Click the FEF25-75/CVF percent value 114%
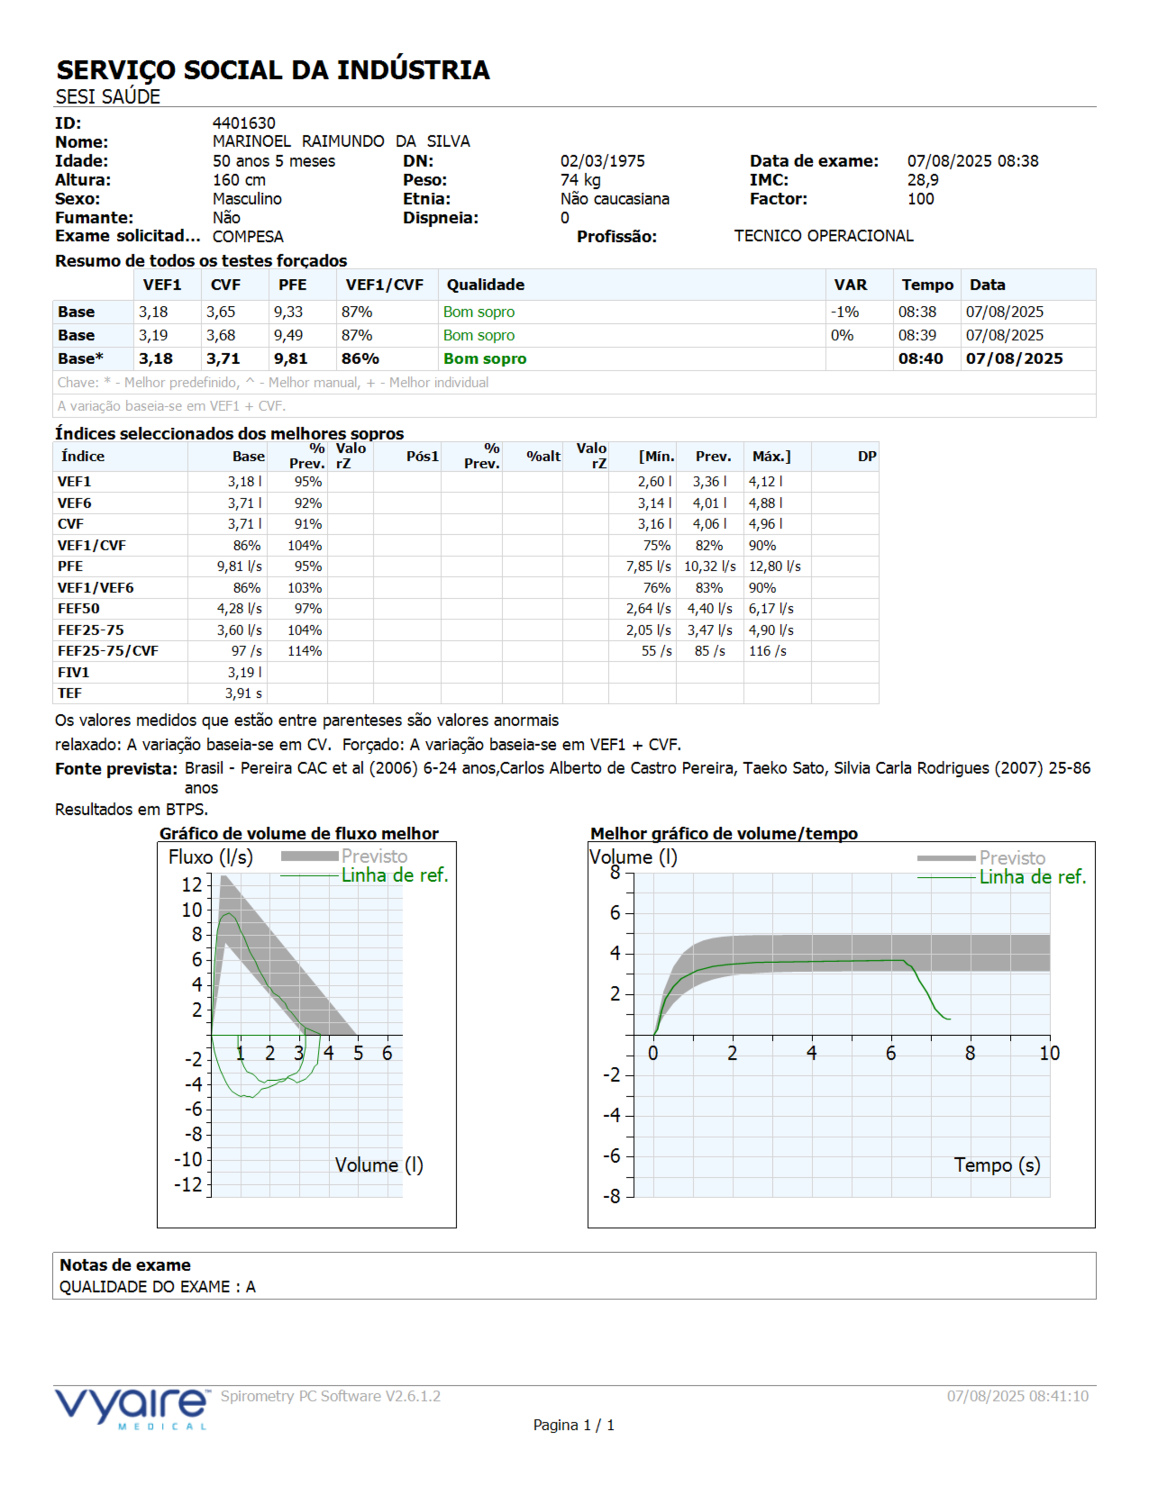 tap(304, 651)
